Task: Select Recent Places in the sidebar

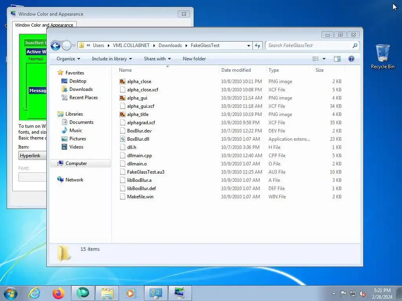Action: coord(84,98)
